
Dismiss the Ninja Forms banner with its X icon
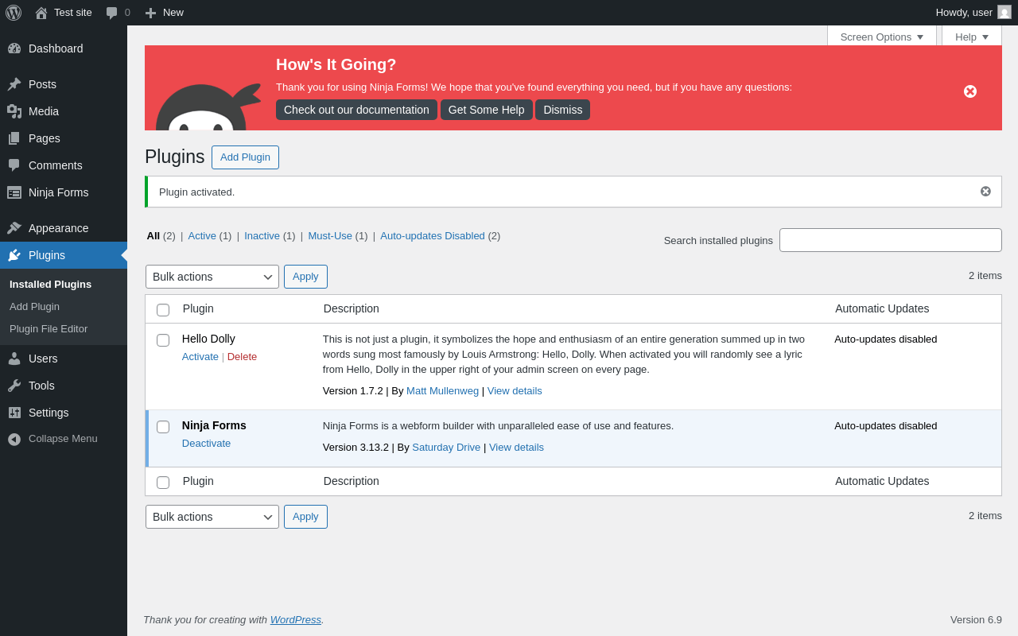[970, 91]
